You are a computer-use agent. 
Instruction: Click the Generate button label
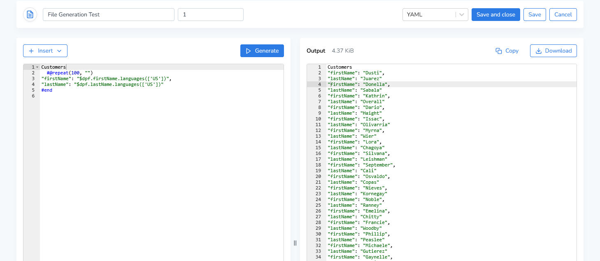(x=267, y=51)
